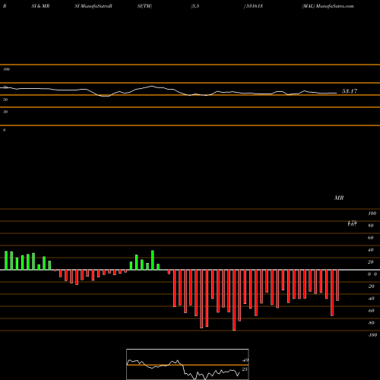Image resolution: width=380 pixels, height=380 pixels.
Task: Click the '(5,5' parameter text in header
Action: 195,6
